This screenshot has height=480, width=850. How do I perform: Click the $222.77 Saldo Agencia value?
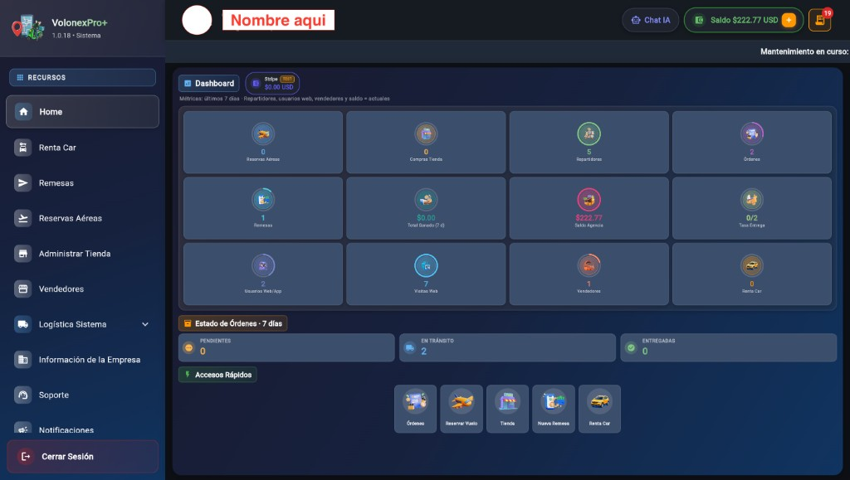589,217
